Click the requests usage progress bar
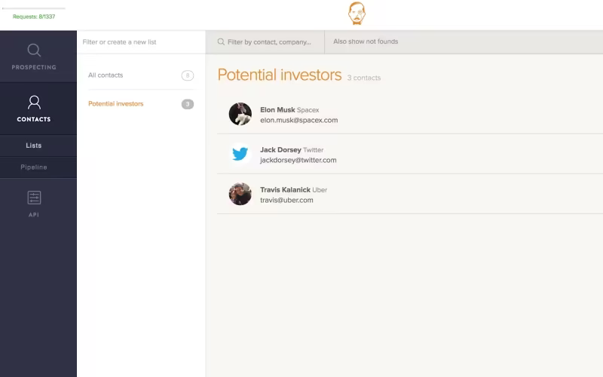This screenshot has width=603, height=377. 34,8
